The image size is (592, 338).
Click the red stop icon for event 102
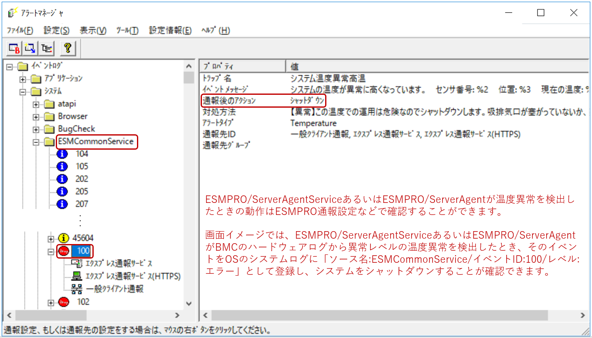click(64, 302)
